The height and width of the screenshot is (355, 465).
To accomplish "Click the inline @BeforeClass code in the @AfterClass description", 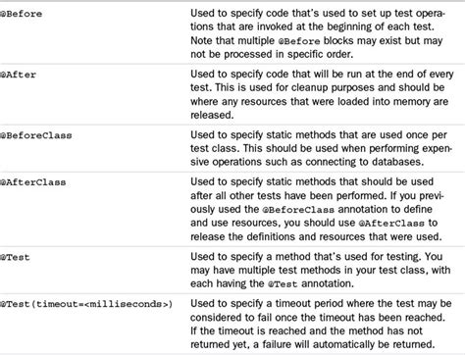I will tap(298, 210).
